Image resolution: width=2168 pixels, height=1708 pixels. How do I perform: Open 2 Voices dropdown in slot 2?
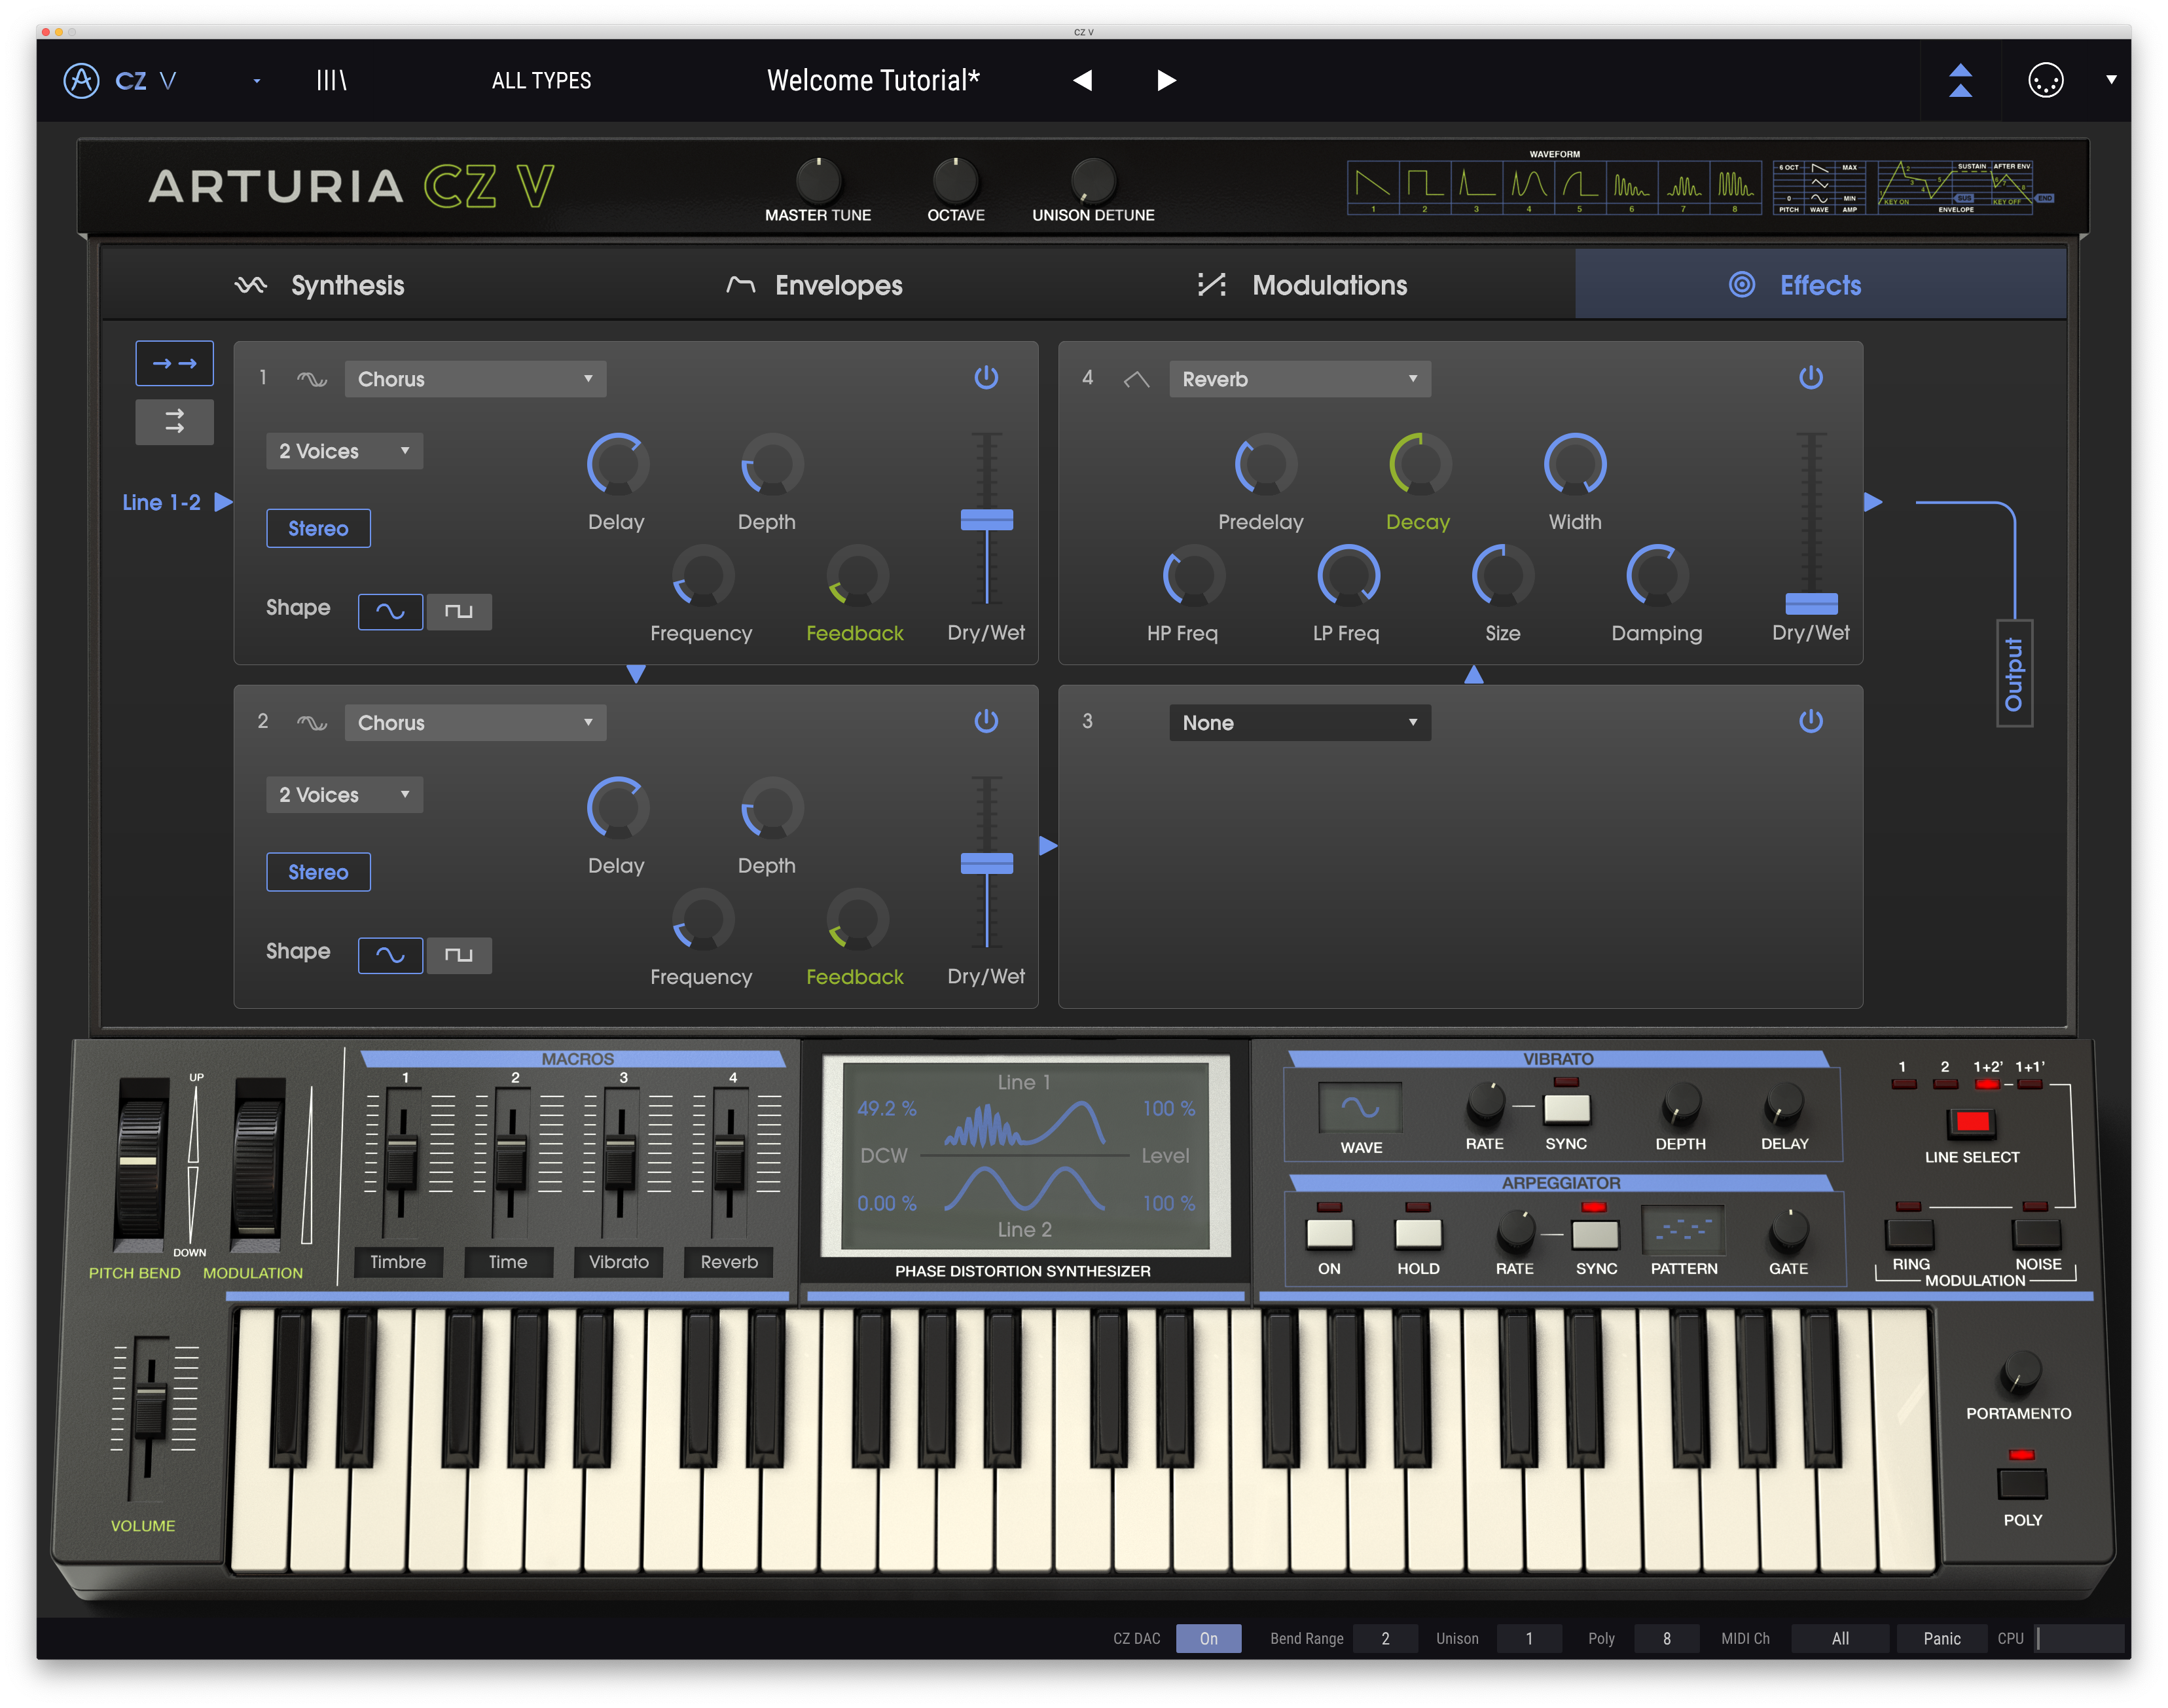[344, 795]
